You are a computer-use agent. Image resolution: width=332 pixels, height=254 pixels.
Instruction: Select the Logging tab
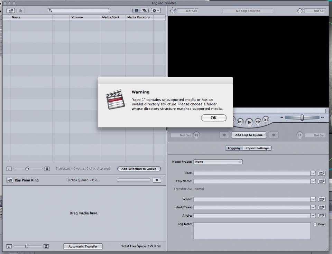click(x=233, y=148)
